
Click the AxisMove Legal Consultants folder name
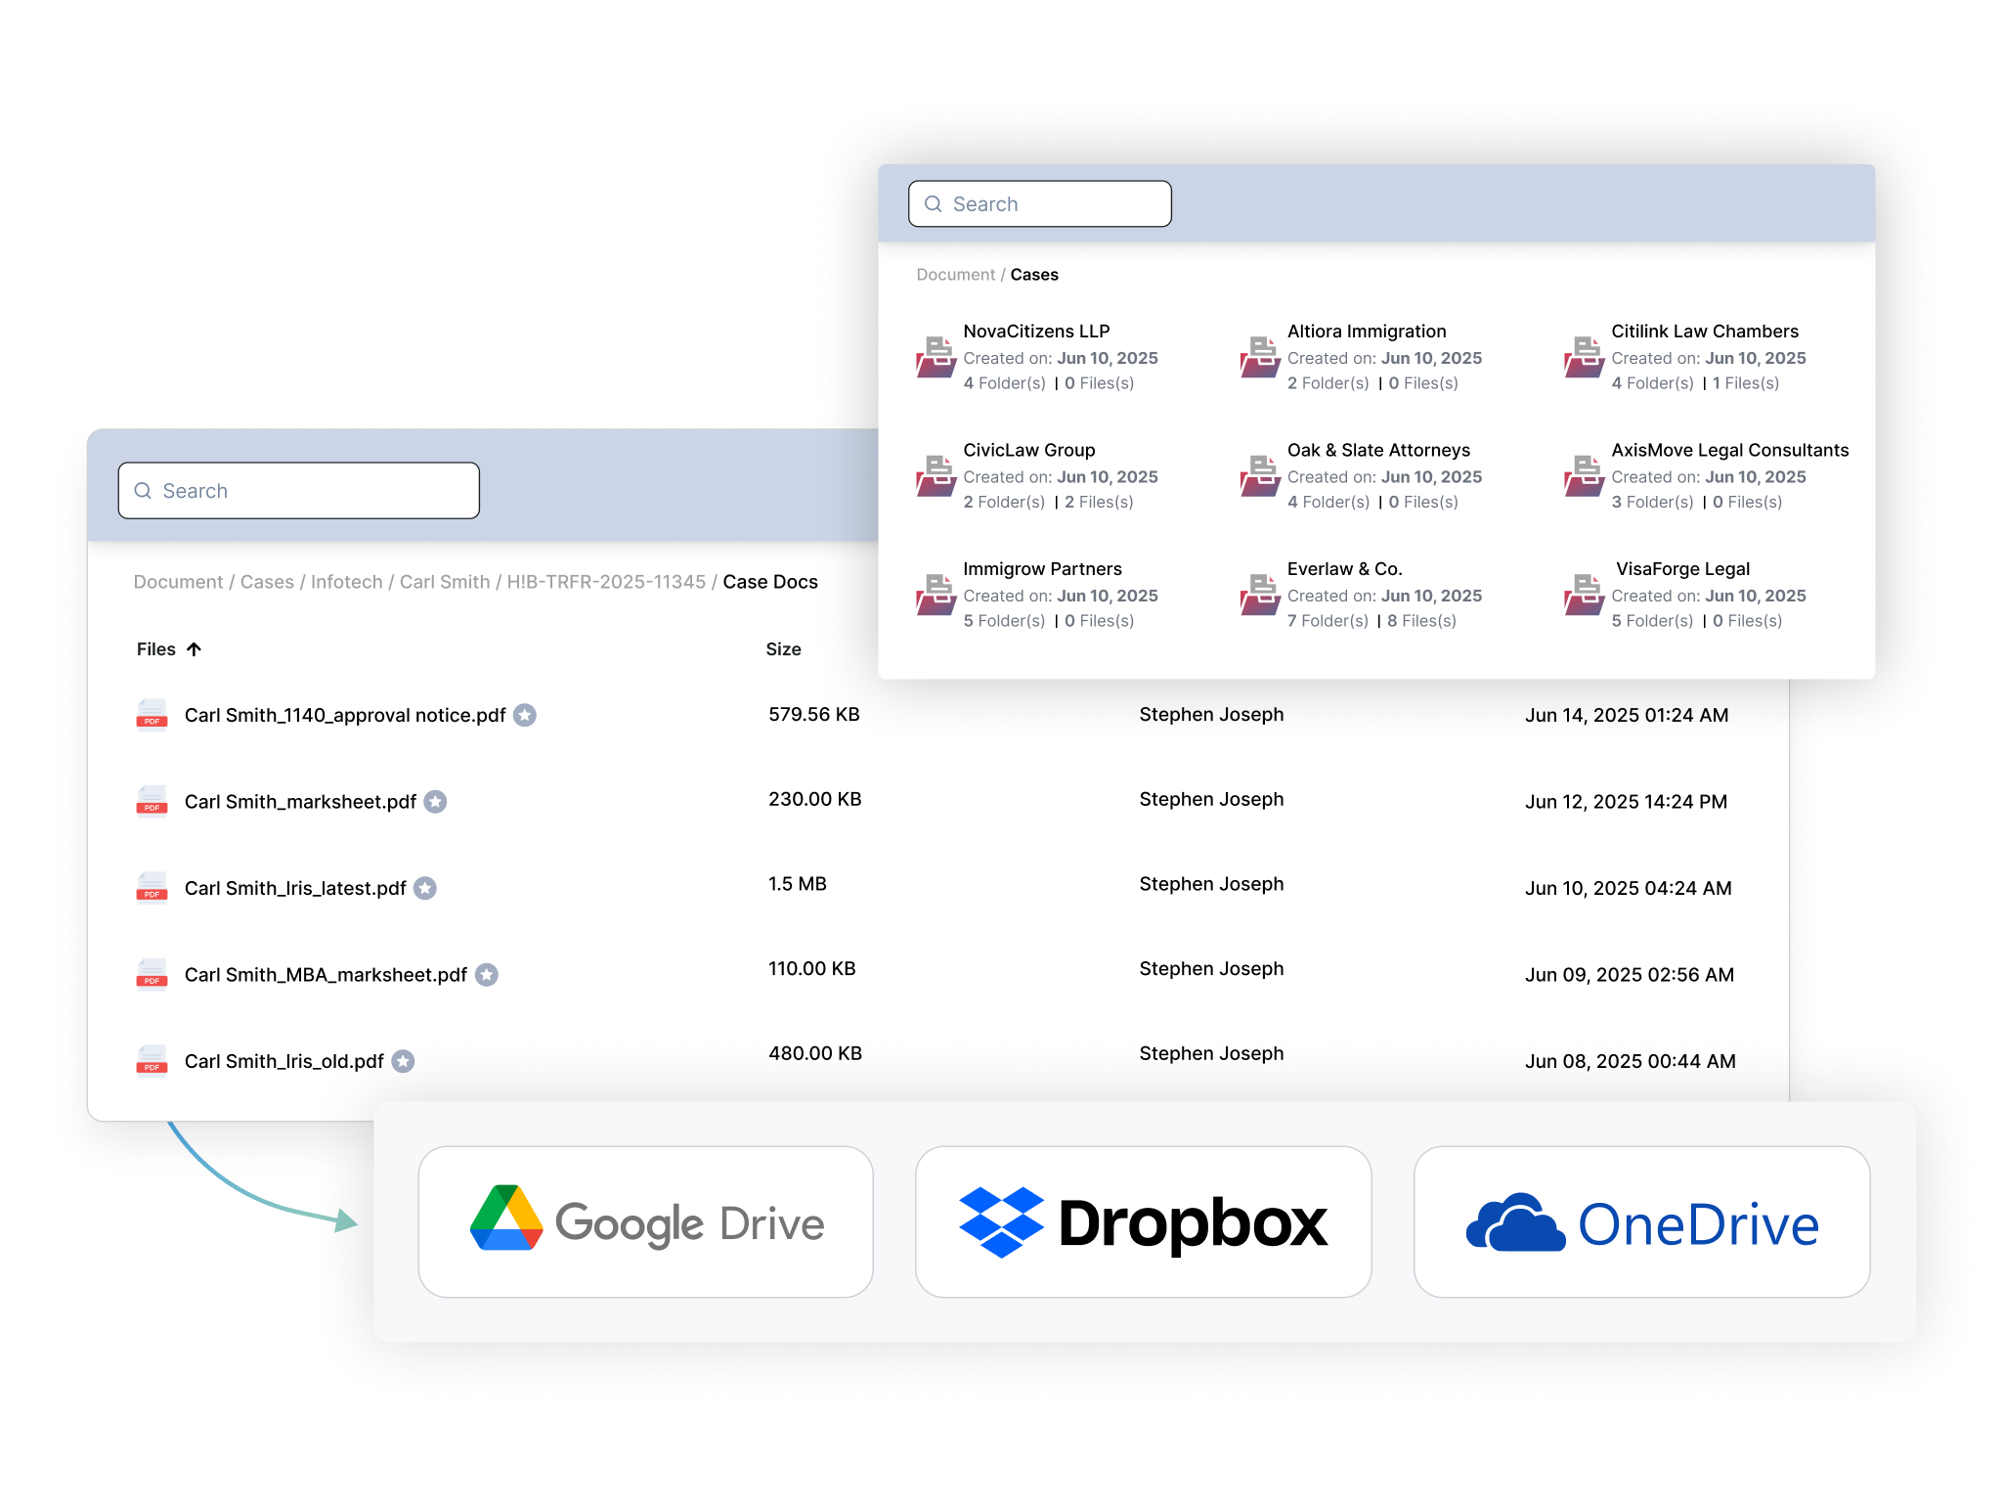point(1729,450)
